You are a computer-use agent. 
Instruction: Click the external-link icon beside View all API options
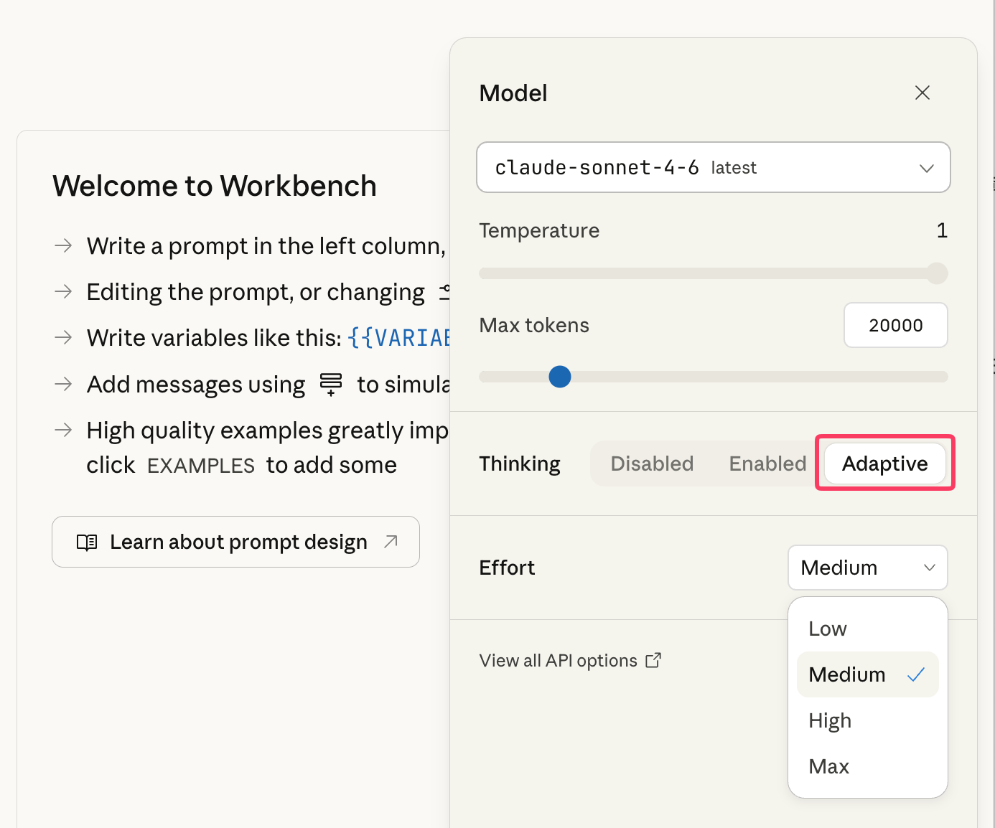click(654, 660)
